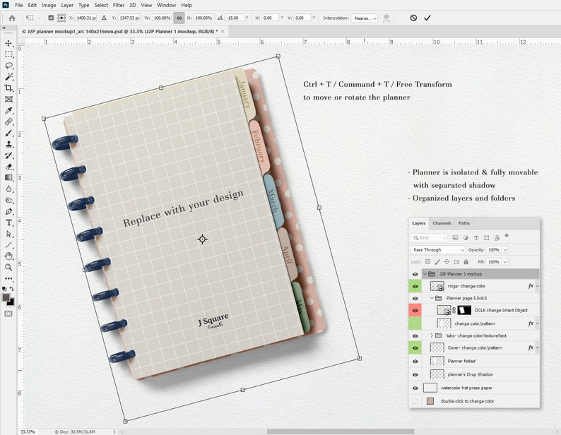Select the Crop tool

click(x=8, y=88)
